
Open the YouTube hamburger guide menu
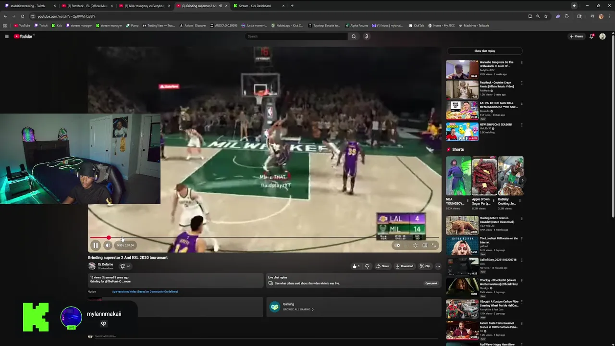click(7, 37)
